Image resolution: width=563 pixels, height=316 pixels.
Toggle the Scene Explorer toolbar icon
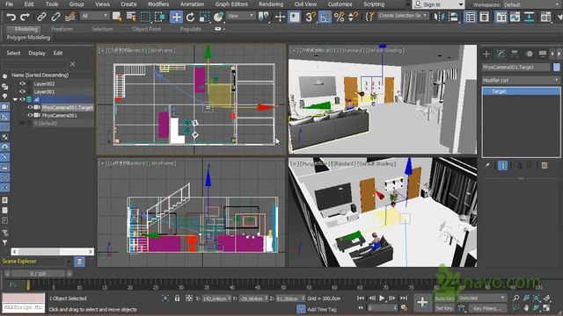pyautogui.click(x=471, y=17)
